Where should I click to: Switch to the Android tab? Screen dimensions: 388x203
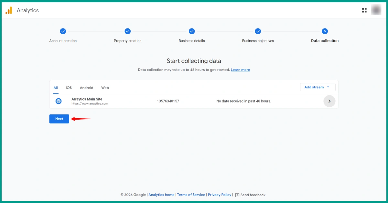pyautogui.click(x=86, y=88)
